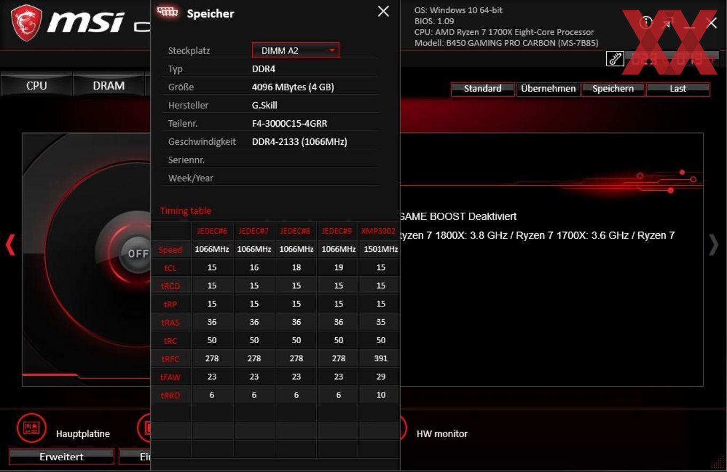Open the Hauptplatine motherboard icon
This screenshot has height=472, width=727.
click(x=32, y=428)
